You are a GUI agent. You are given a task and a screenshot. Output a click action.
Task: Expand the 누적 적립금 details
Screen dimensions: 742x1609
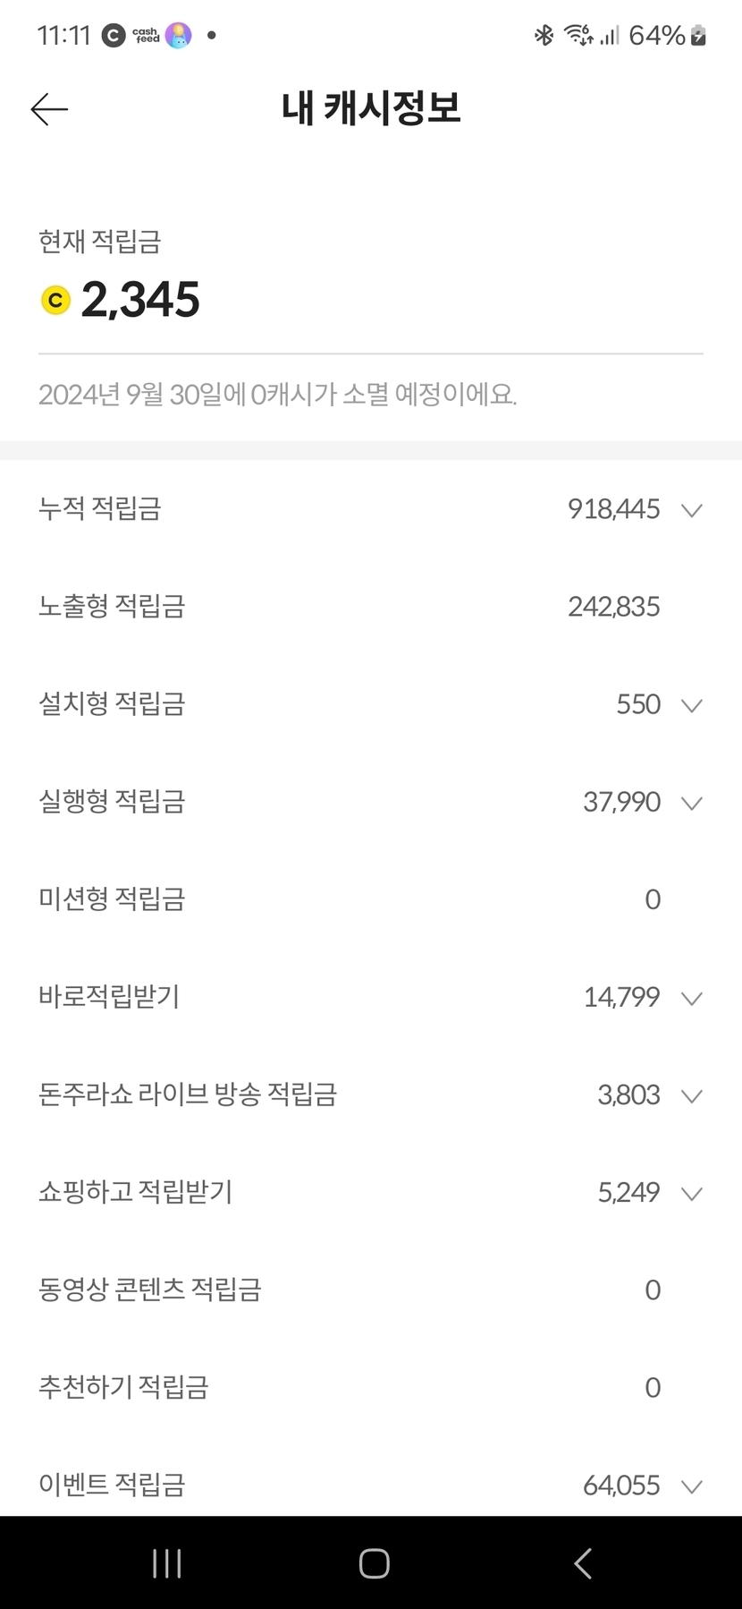[x=691, y=510]
